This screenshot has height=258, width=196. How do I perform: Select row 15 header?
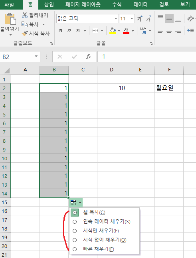coord(5,202)
